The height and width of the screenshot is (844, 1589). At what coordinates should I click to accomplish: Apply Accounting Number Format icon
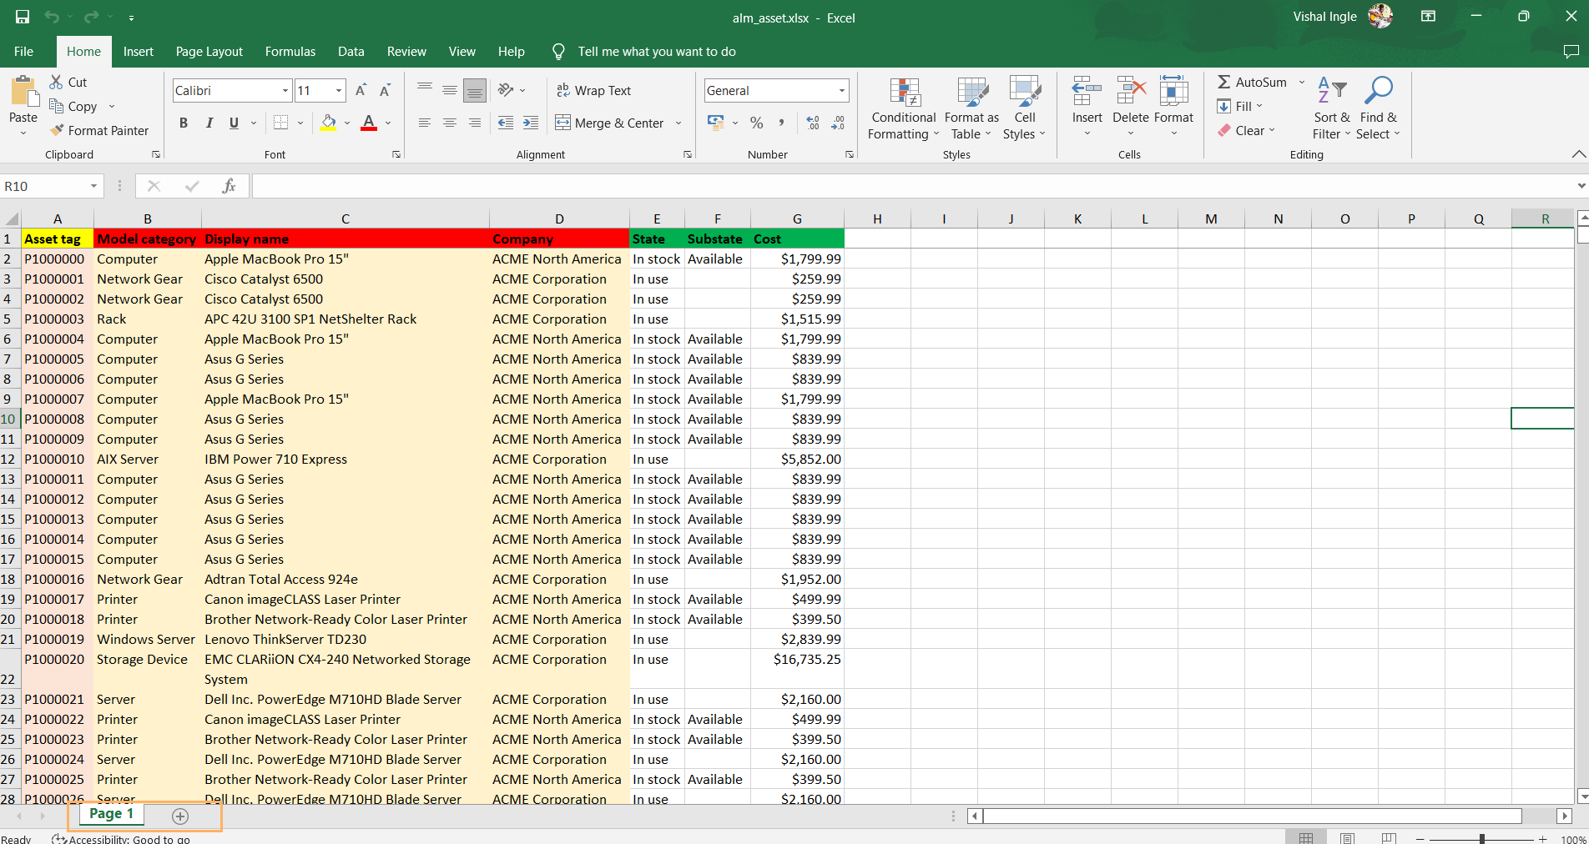(716, 123)
